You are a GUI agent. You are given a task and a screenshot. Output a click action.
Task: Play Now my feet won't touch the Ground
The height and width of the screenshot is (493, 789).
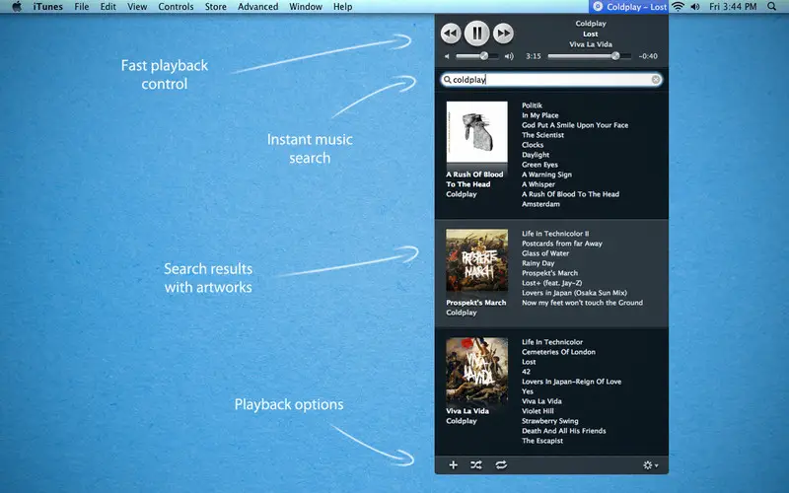click(x=582, y=303)
